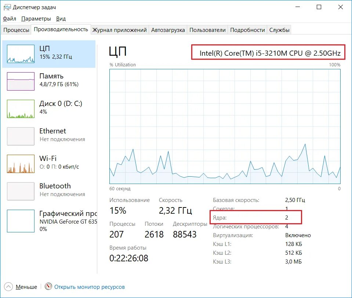
Task: Click the Меньше button label
Action: tap(26, 287)
